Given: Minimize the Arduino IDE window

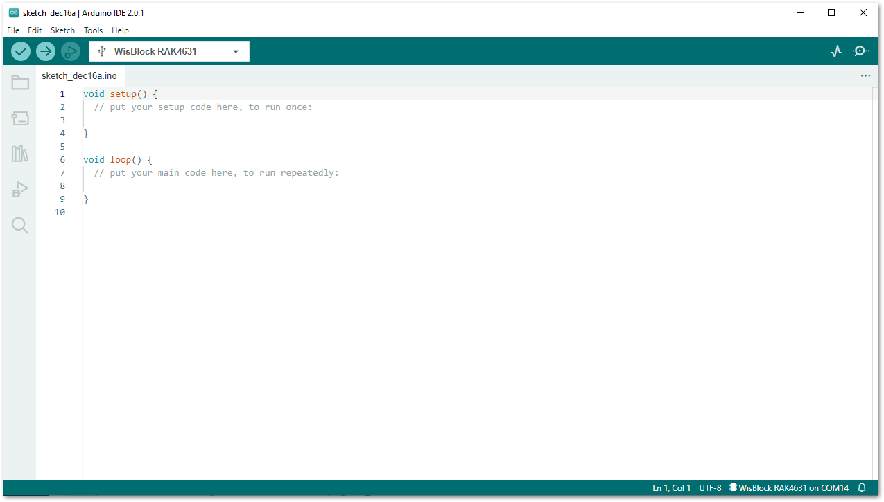Looking at the screenshot, I should pos(799,12).
